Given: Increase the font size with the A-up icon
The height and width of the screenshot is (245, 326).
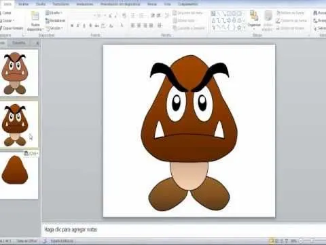Looking at the screenshot, I should pyautogui.click(x=110, y=16).
